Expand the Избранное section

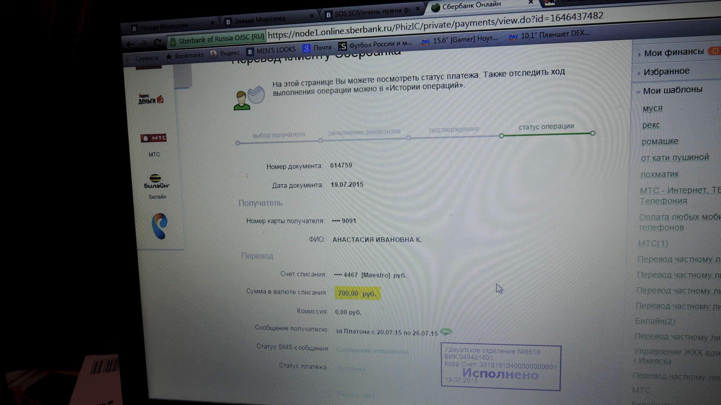tap(666, 71)
